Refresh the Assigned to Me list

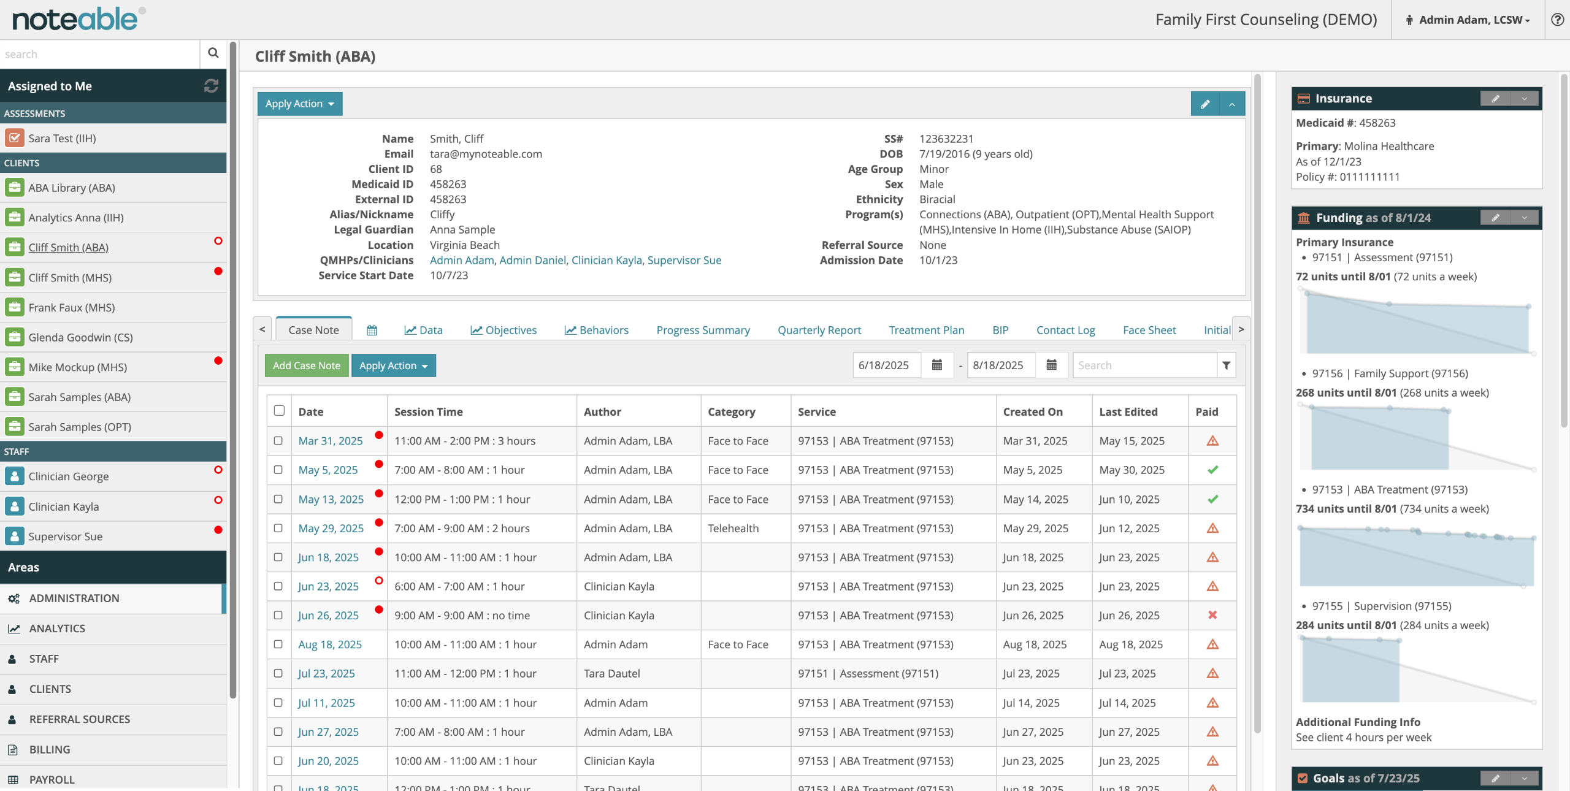point(211,86)
